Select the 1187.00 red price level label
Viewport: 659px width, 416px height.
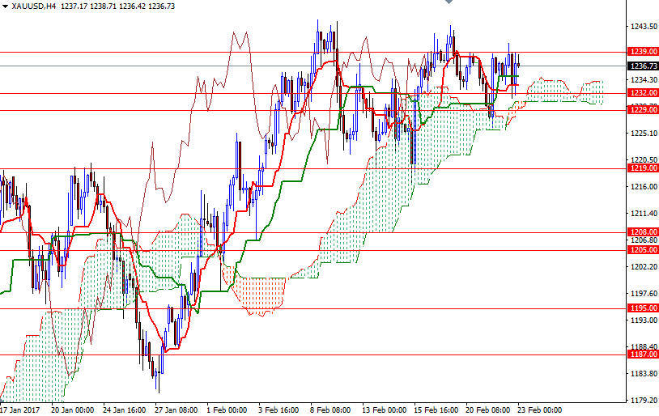point(642,354)
